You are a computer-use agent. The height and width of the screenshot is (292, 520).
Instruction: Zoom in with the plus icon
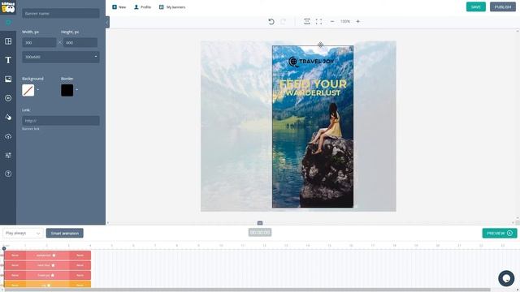[x=357, y=22]
